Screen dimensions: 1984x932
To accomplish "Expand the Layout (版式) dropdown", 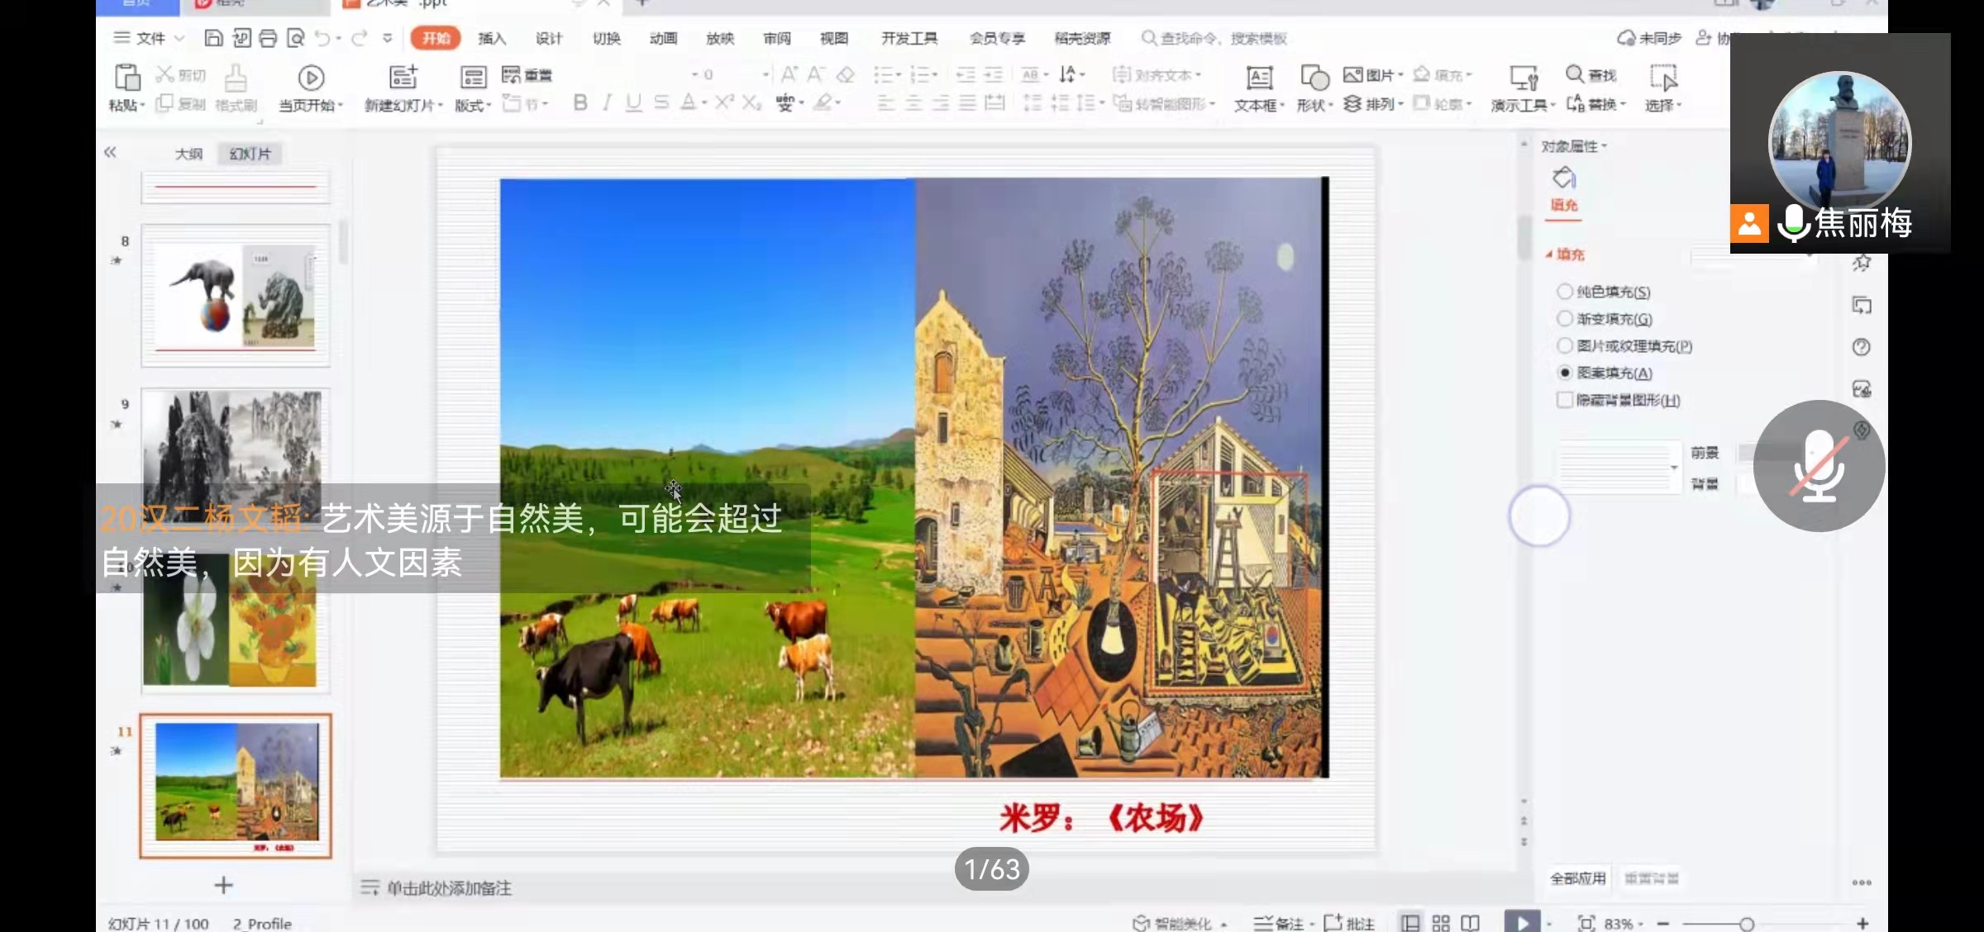I will [x=472, y=105].
